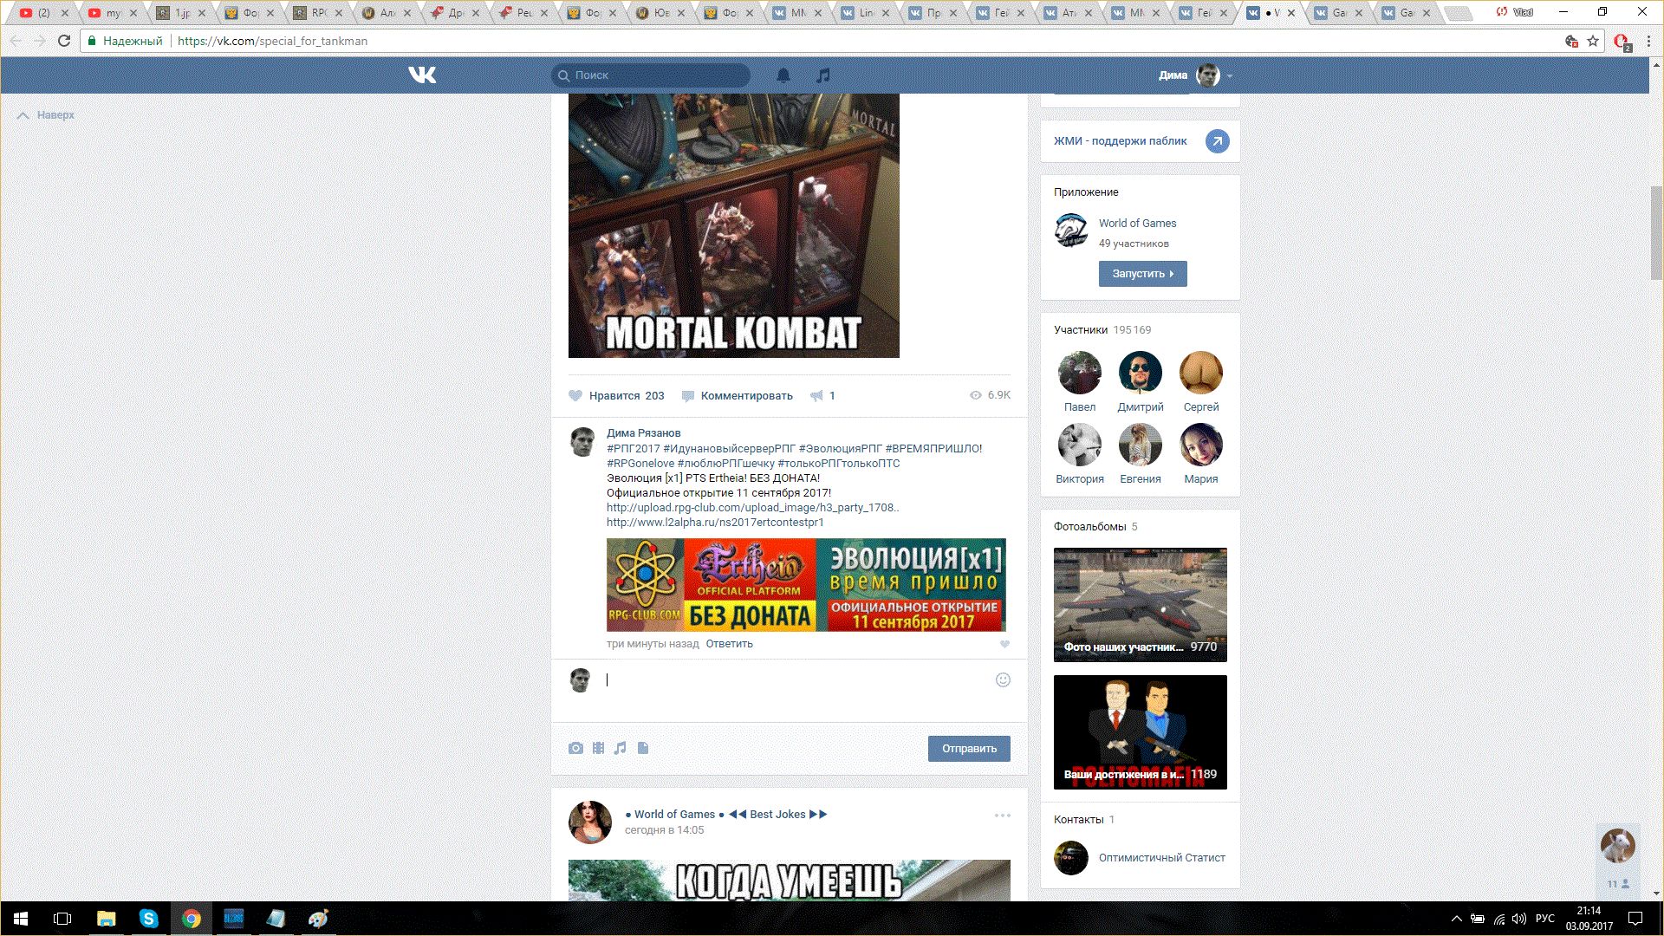
Task: Open post options three-dots menu
Action: pos(1003,816)
